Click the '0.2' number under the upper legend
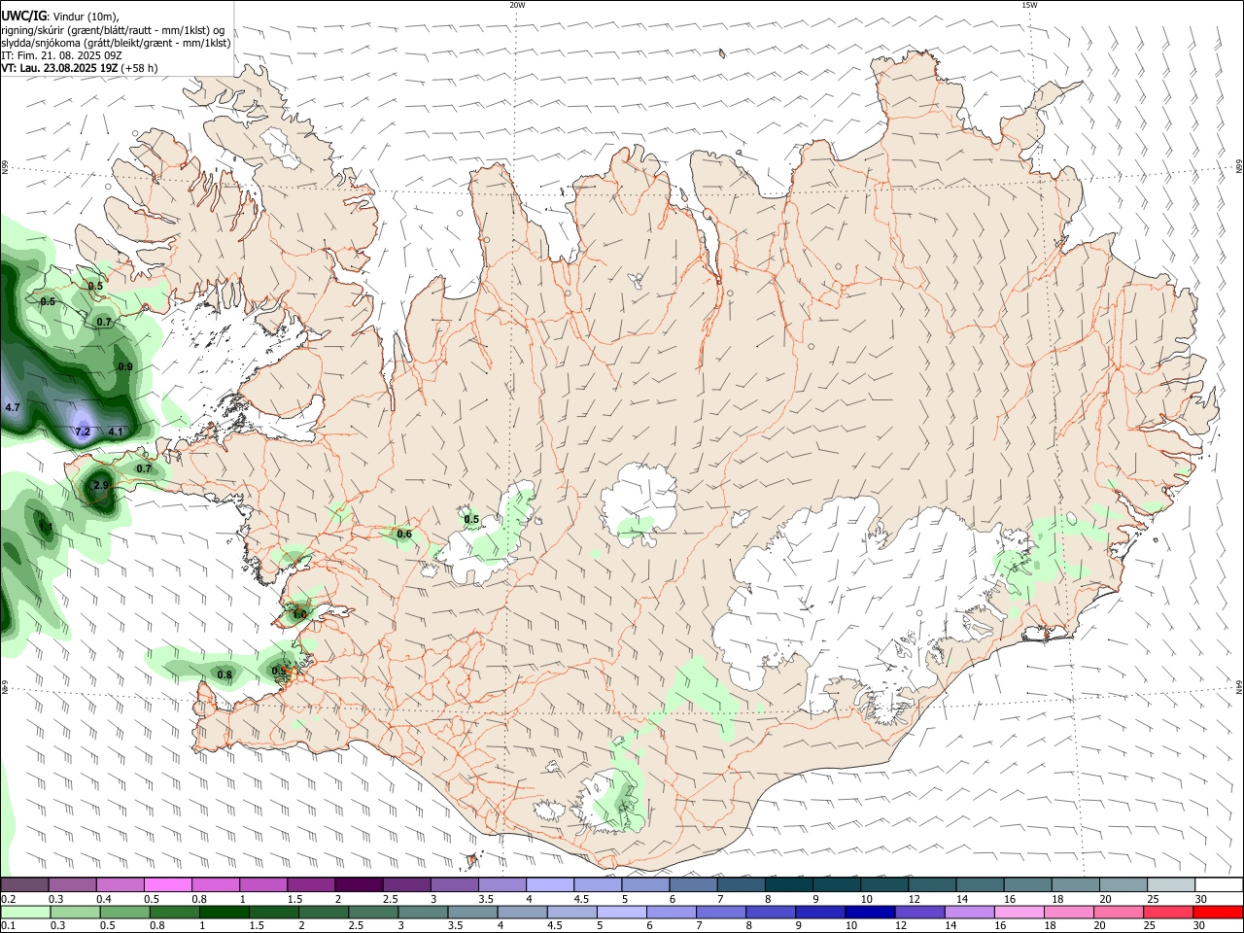Viewport: 1244px width, 933px height. click(x=9, y=899)
